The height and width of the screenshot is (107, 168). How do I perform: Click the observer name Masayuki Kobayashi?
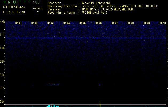pos(96,3)
